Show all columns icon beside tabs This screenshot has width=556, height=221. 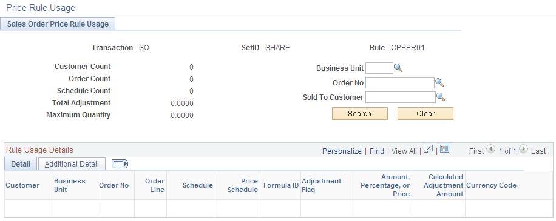(x=120, y=163)
